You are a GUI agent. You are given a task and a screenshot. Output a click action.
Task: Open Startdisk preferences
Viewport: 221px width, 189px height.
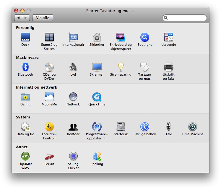(121, 127)
